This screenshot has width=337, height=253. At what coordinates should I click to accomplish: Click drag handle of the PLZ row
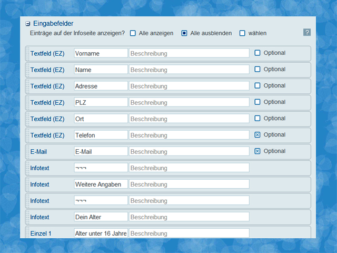[27, 103]
